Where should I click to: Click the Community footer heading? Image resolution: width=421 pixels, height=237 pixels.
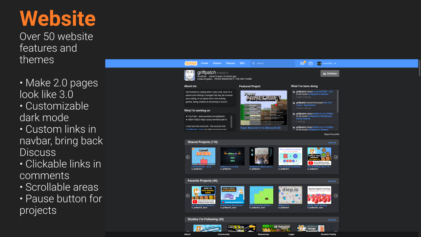(224, 234)
